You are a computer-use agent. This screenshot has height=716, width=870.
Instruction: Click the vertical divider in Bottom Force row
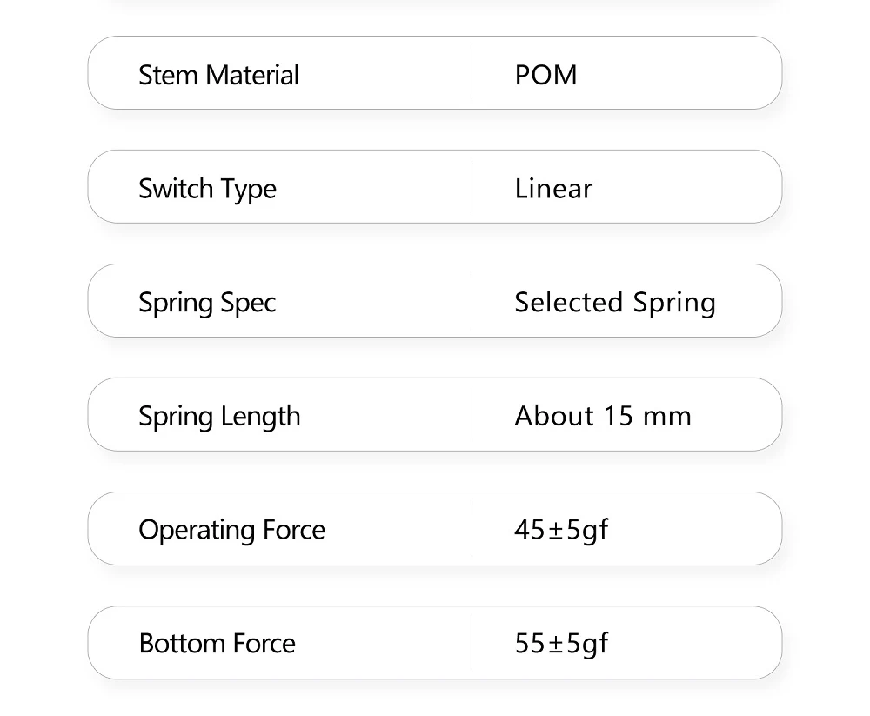tap(472, 642)
